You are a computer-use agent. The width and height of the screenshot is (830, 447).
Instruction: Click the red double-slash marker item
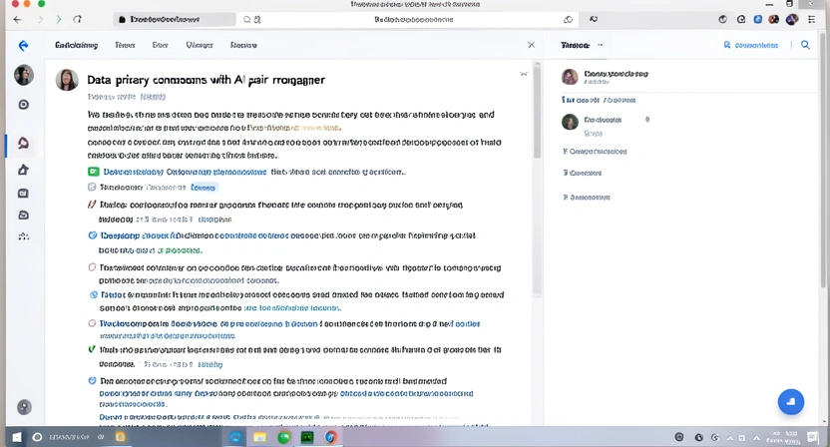coord(92,205)
